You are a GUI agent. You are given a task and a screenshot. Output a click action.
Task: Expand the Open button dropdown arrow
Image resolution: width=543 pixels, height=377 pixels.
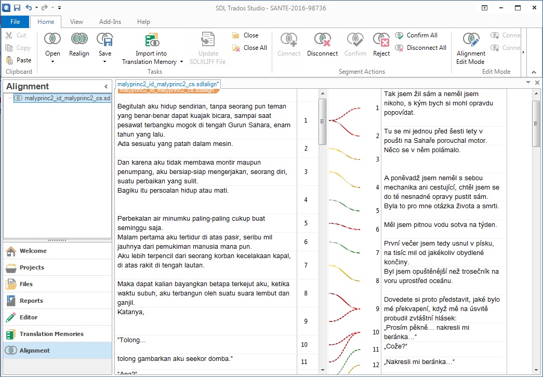(52, 62)
